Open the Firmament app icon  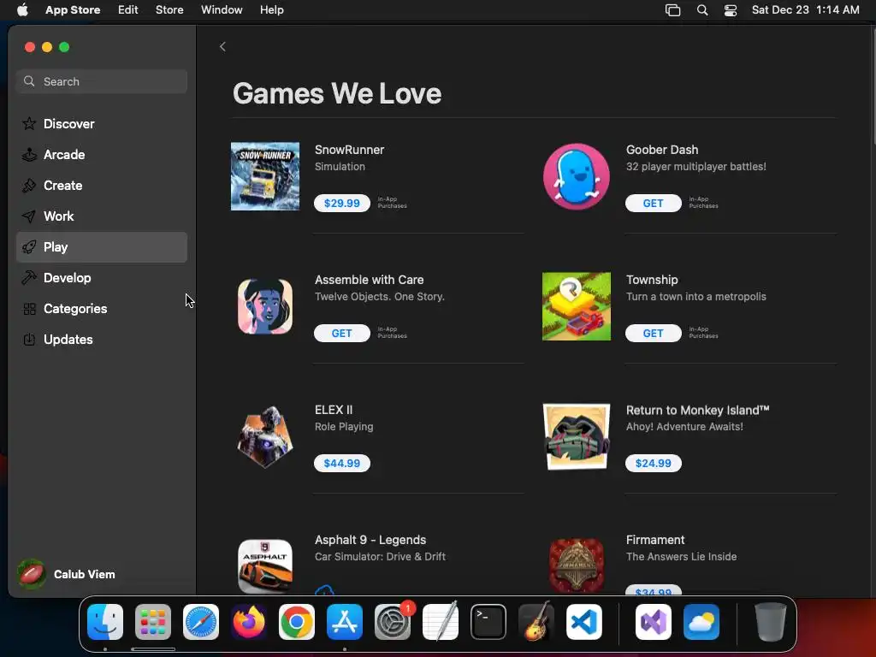point(576,566)
